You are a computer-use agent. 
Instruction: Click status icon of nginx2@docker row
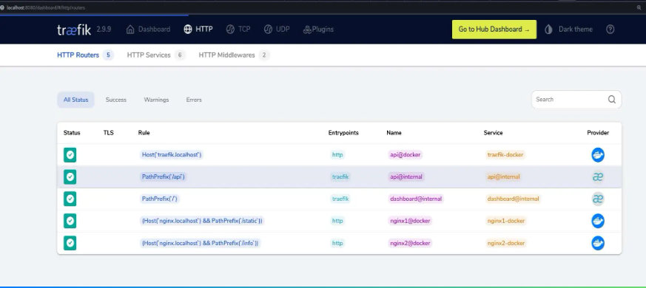point(70,243)
